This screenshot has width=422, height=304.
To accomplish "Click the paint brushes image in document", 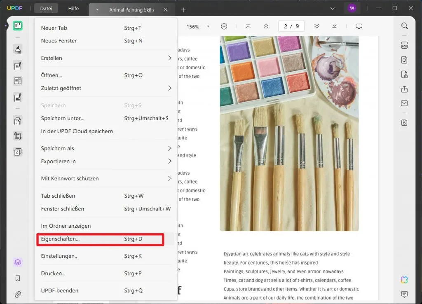I will (289, 133).
